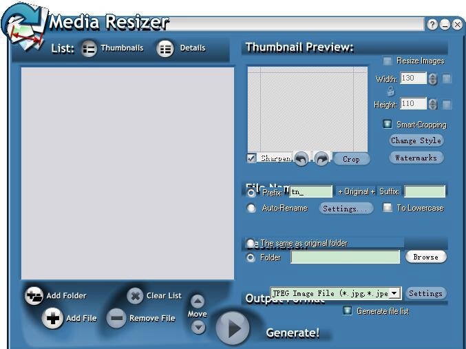This screenshot has height=349, width=466.
Task: Toggle the checkbox beside Width
Action: [447, 78]
